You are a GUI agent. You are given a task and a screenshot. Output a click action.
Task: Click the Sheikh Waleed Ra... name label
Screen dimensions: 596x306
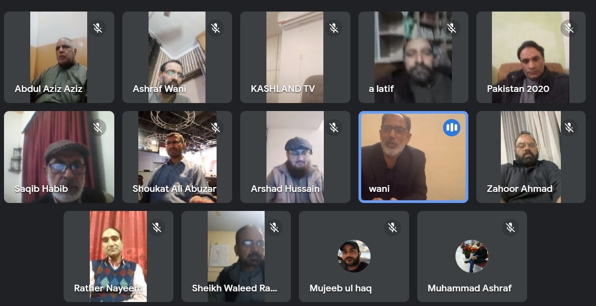coord(234,288)
